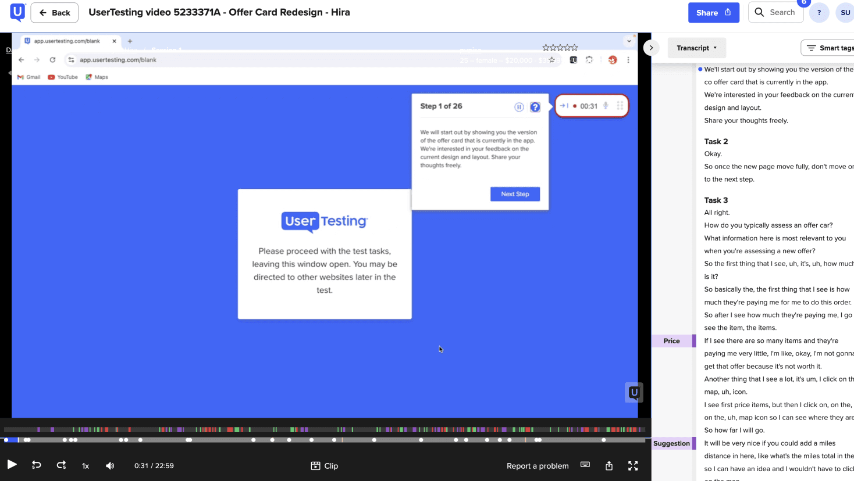The image size is (854, 481).
Task: Select the Suggestion tag label
Action: [x=672, y=443]
